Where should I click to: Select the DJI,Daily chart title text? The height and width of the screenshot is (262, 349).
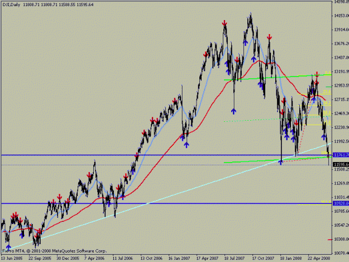point(11,4)
